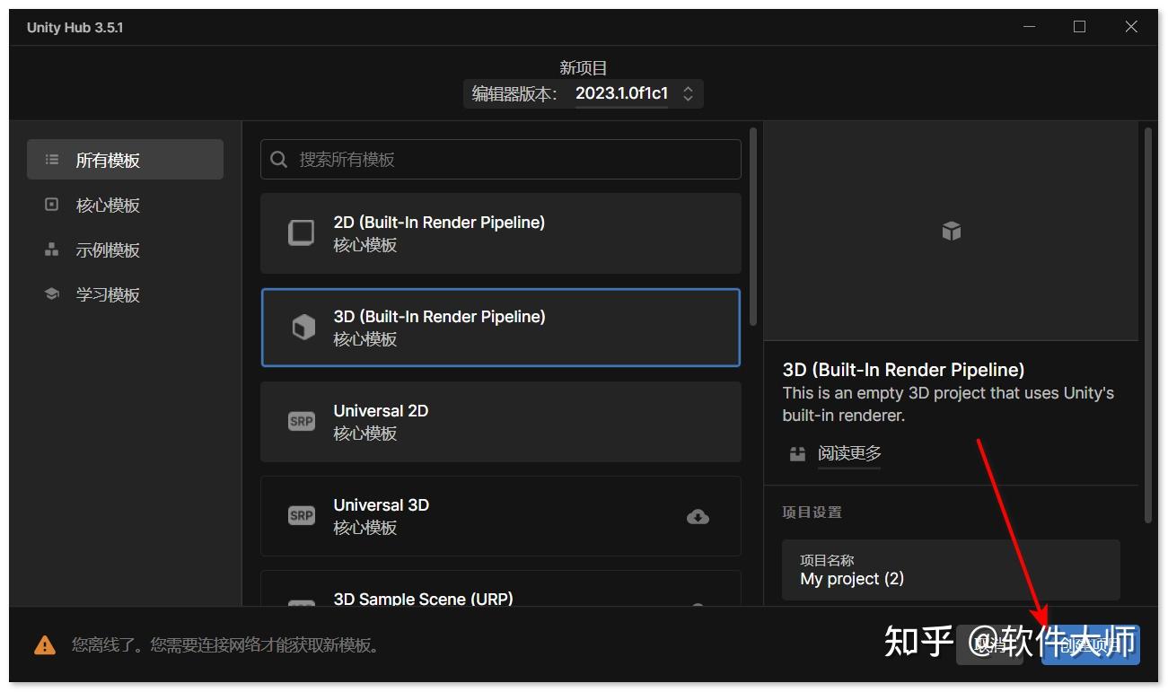This screenshot has width=1168, height=692.
Task: Open the 阅读更多 link
Action: [848, 453]
